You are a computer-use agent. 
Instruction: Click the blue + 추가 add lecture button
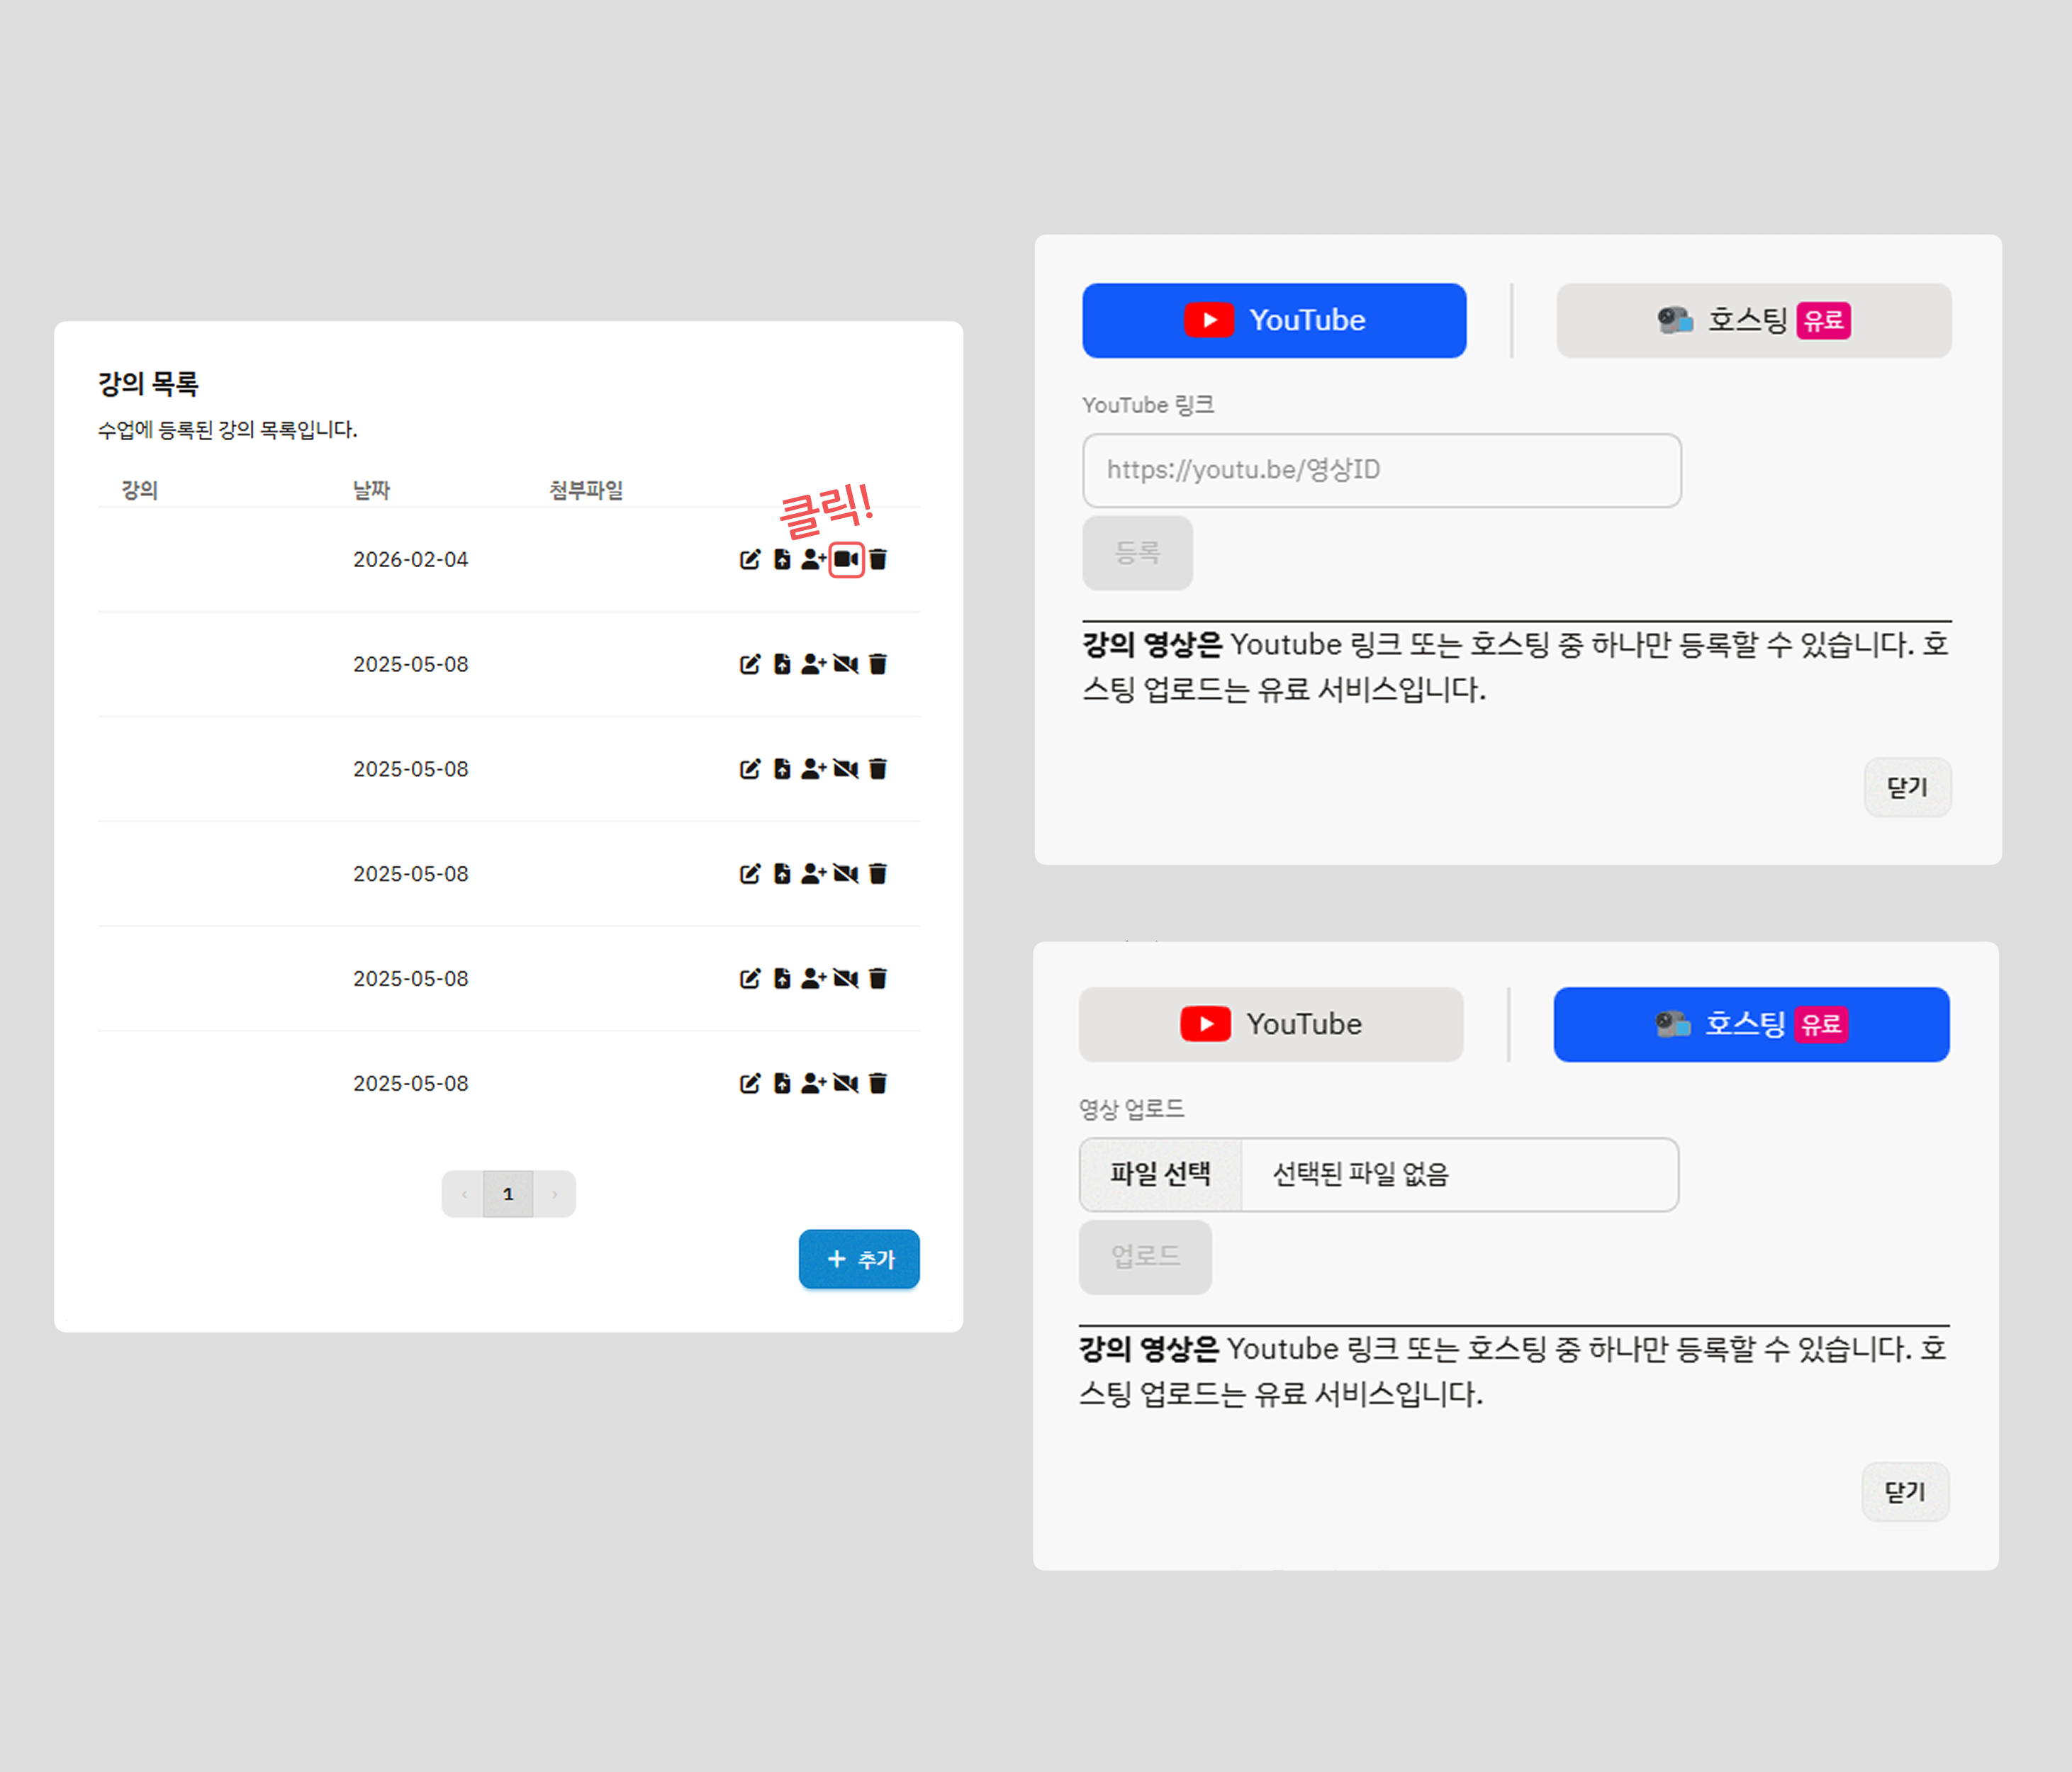pos(858,1259)
